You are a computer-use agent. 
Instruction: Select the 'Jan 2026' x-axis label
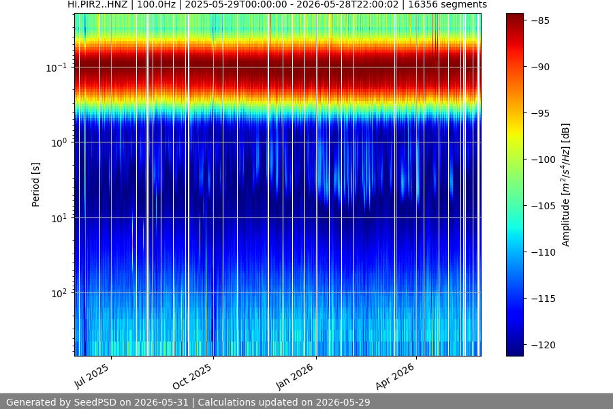pos(295,376)
